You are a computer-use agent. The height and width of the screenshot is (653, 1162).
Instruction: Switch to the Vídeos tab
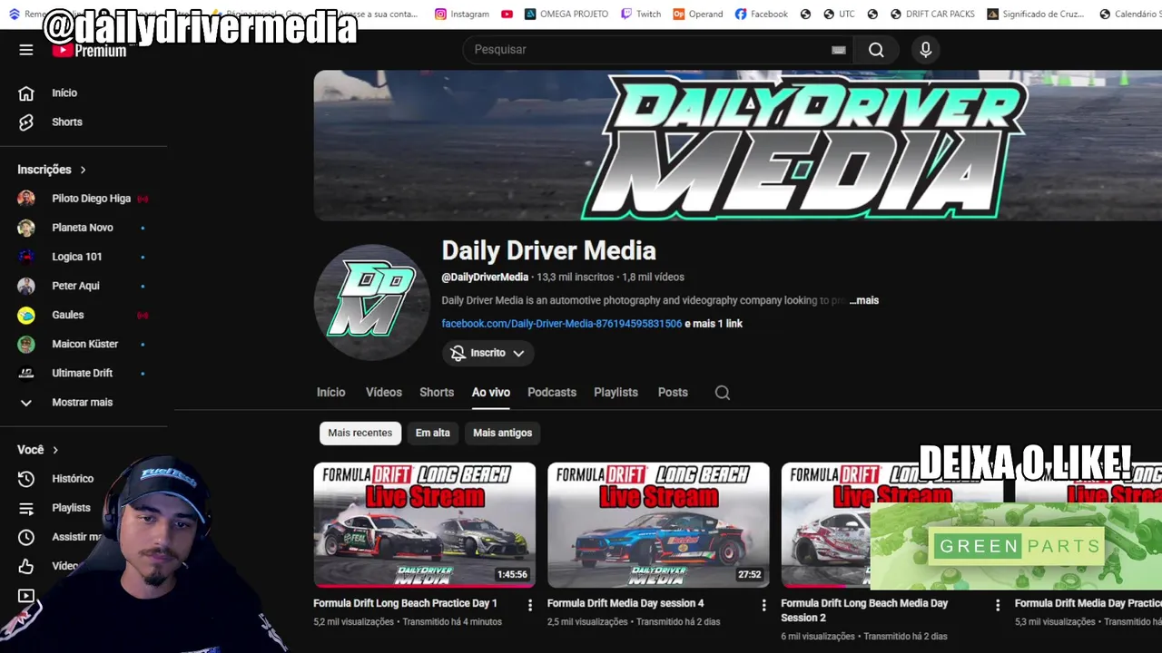tap(383, 392)
